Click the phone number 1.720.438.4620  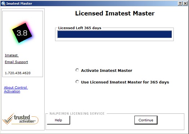tap(18, 73)
